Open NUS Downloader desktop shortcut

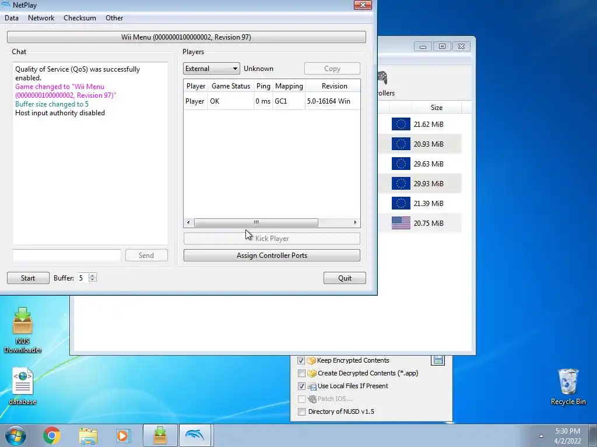point(23,329)
